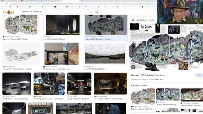Open bottom-row mansion exterior thumbnail
Viewport: 203px width, 114px height.
(x=74, y=108)
